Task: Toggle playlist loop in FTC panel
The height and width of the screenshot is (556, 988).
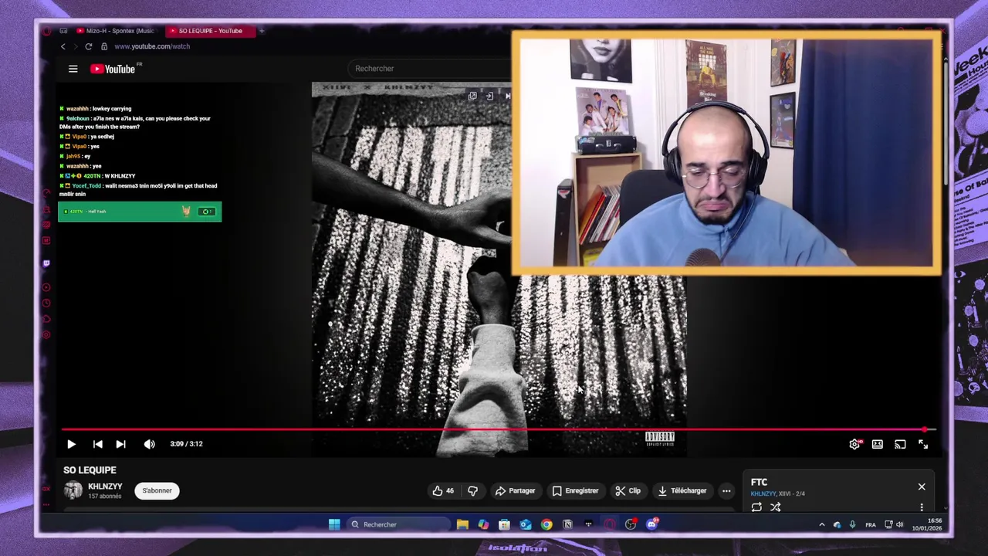Action: coord(756,507)
